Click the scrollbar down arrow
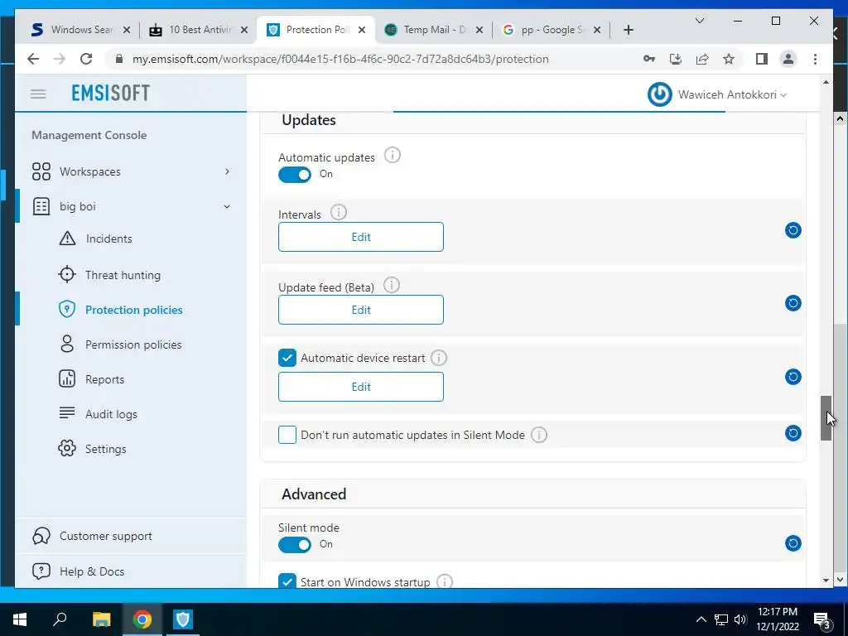848x636 pixels. [x=826, y=581]
